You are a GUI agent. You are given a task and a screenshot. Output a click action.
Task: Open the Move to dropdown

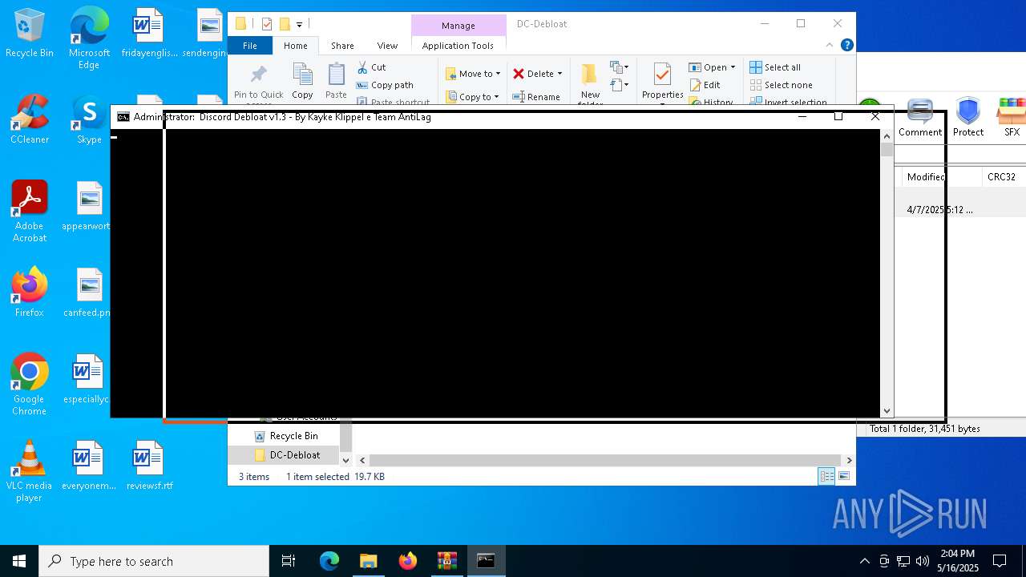coord(473,74)
